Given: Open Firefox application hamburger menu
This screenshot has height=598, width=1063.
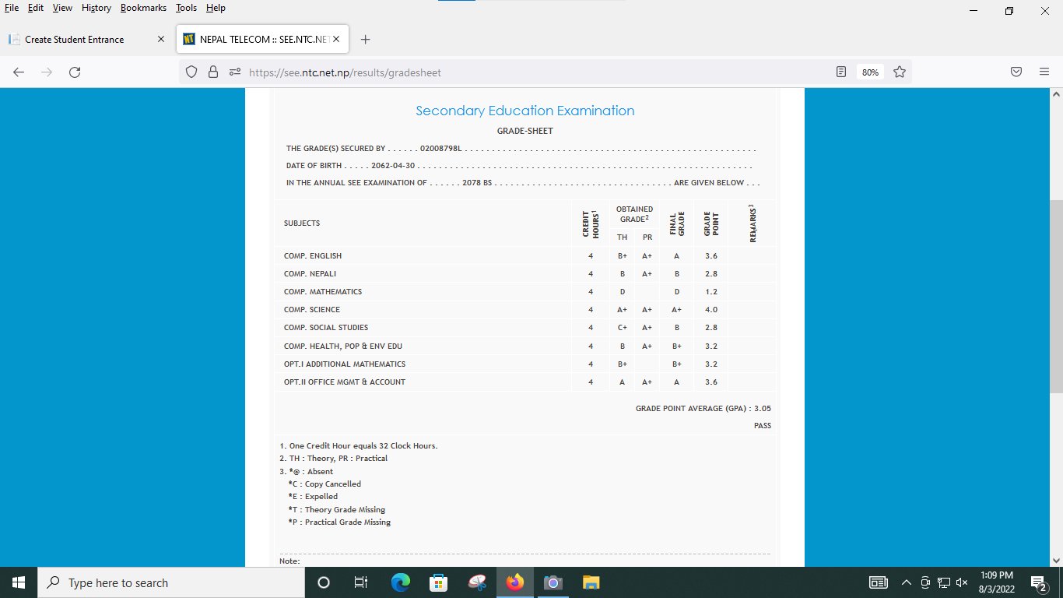Looking at the screenshot, I should pos(1044,72).
